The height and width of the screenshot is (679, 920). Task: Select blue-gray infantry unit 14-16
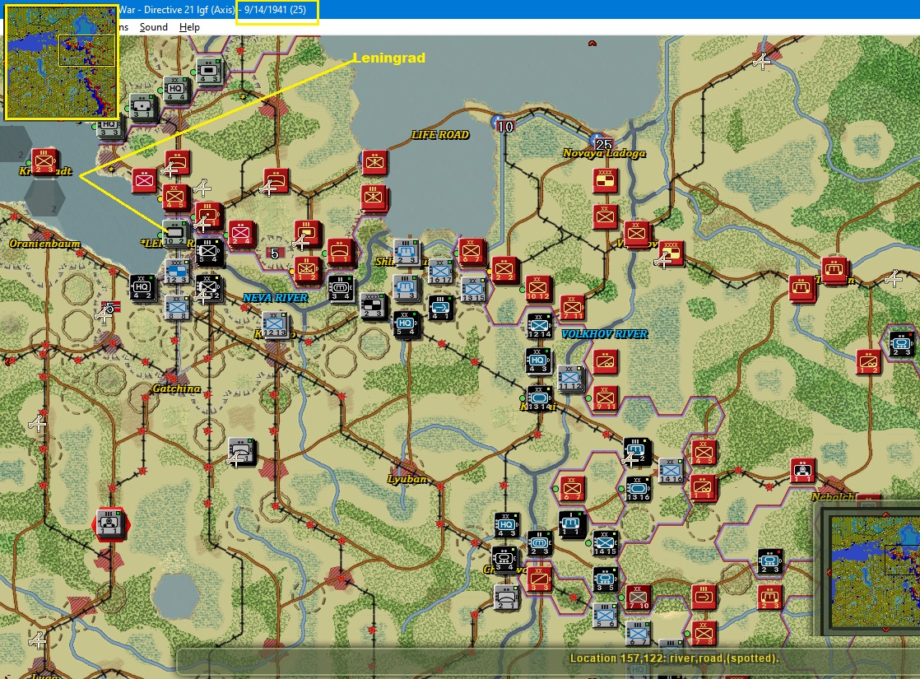coord(671,471)
